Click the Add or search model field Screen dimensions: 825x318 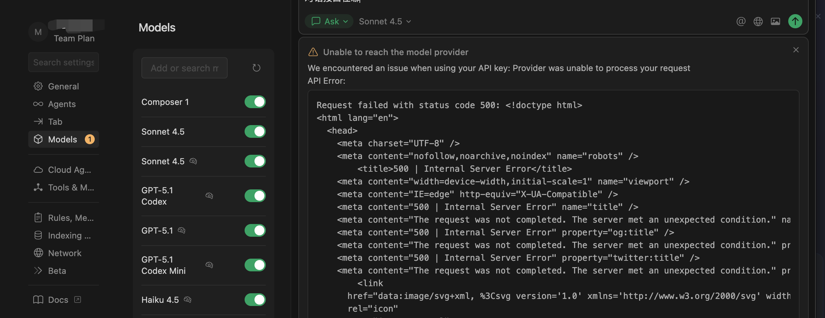[x=185, y=68]
